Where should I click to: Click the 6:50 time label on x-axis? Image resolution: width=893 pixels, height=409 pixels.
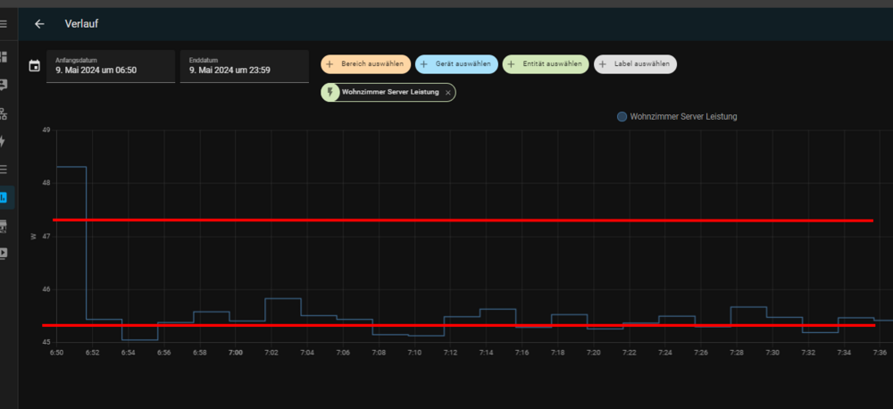(x=56, y=353)
